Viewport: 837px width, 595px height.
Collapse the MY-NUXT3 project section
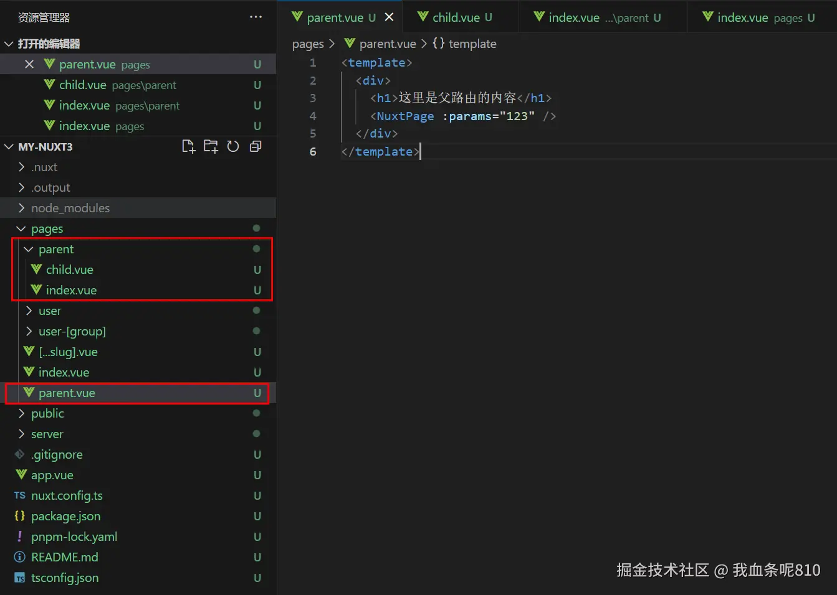tap(9, 147)
